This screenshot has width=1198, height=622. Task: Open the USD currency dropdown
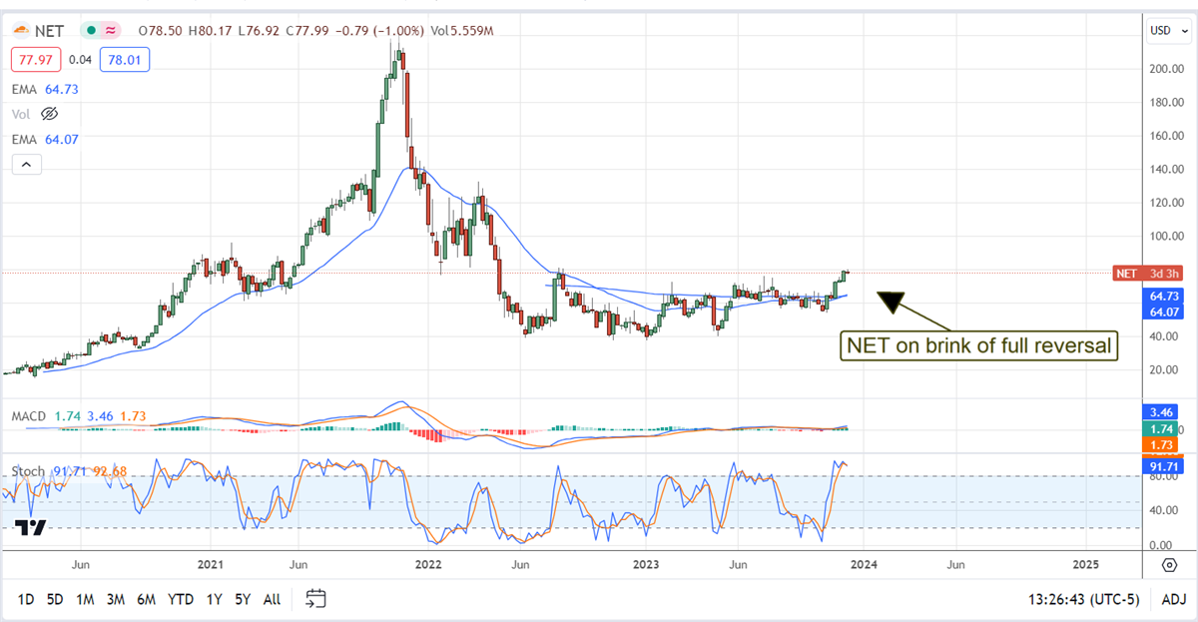[1167, 31]
